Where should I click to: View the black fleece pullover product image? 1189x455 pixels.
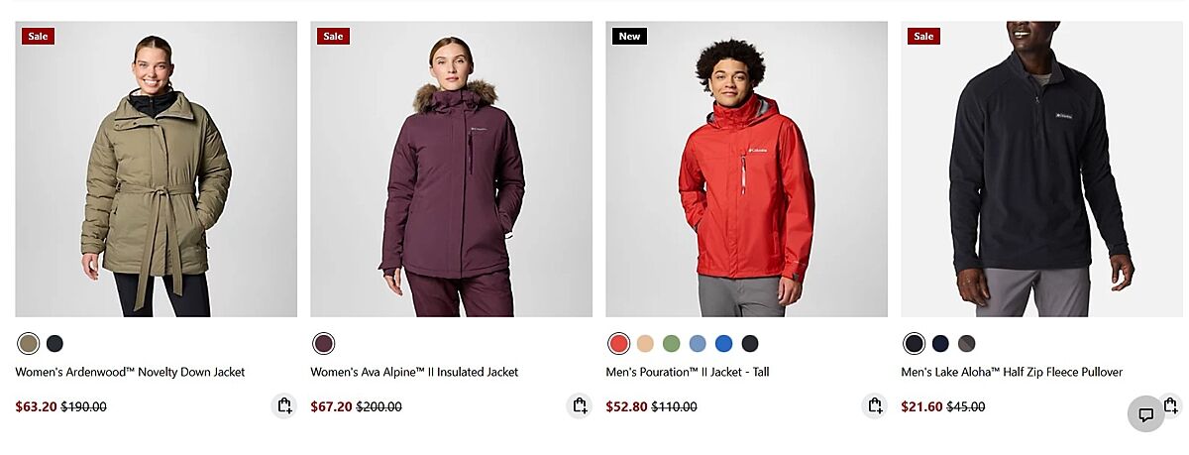[1041, 170]
